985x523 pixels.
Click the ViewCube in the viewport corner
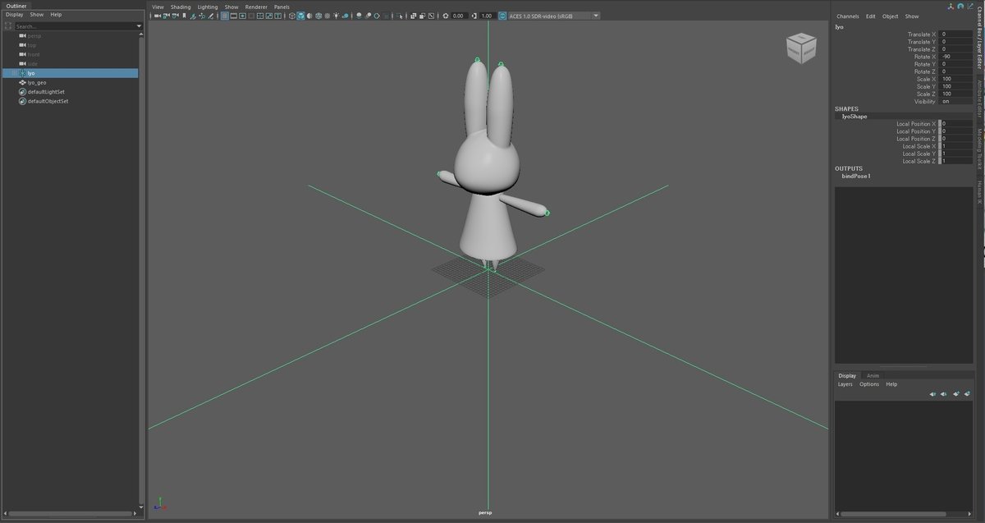800,48
